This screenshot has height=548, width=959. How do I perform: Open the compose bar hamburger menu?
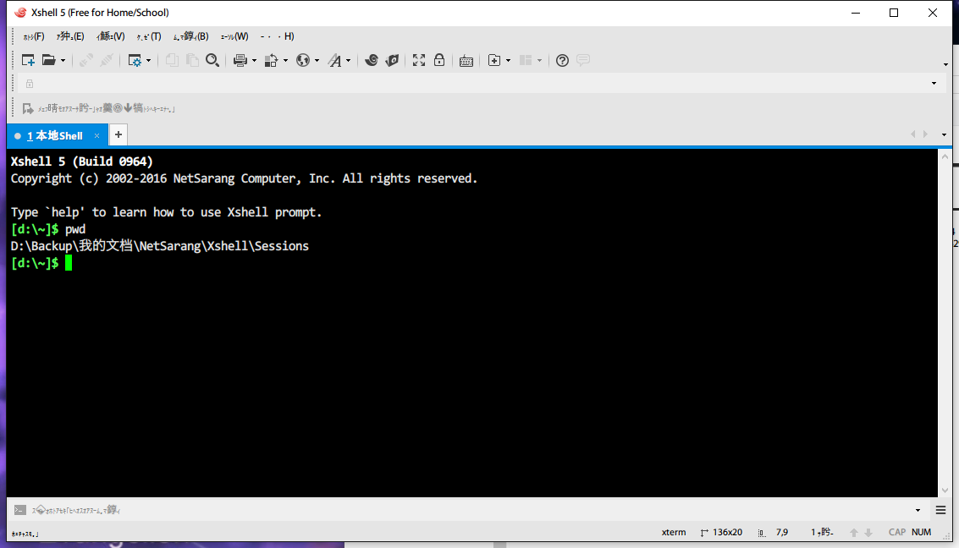tap(940, 510)
